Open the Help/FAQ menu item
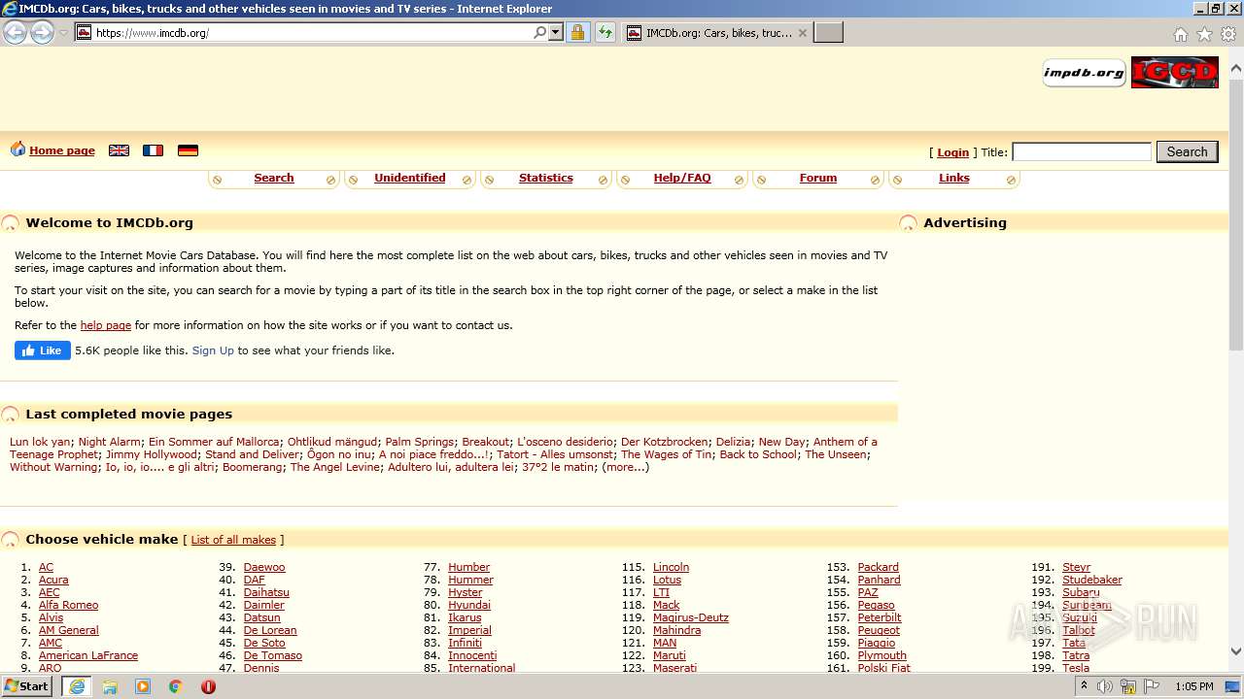Image resolution: width=1244 pixels, height=699 pixels. (682, 178)
